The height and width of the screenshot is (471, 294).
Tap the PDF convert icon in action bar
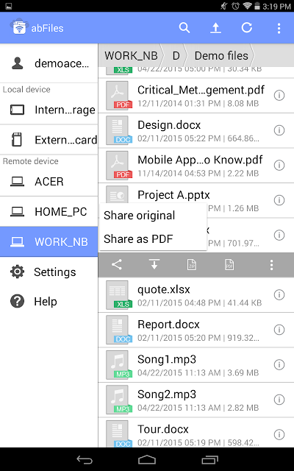(229, 265)
